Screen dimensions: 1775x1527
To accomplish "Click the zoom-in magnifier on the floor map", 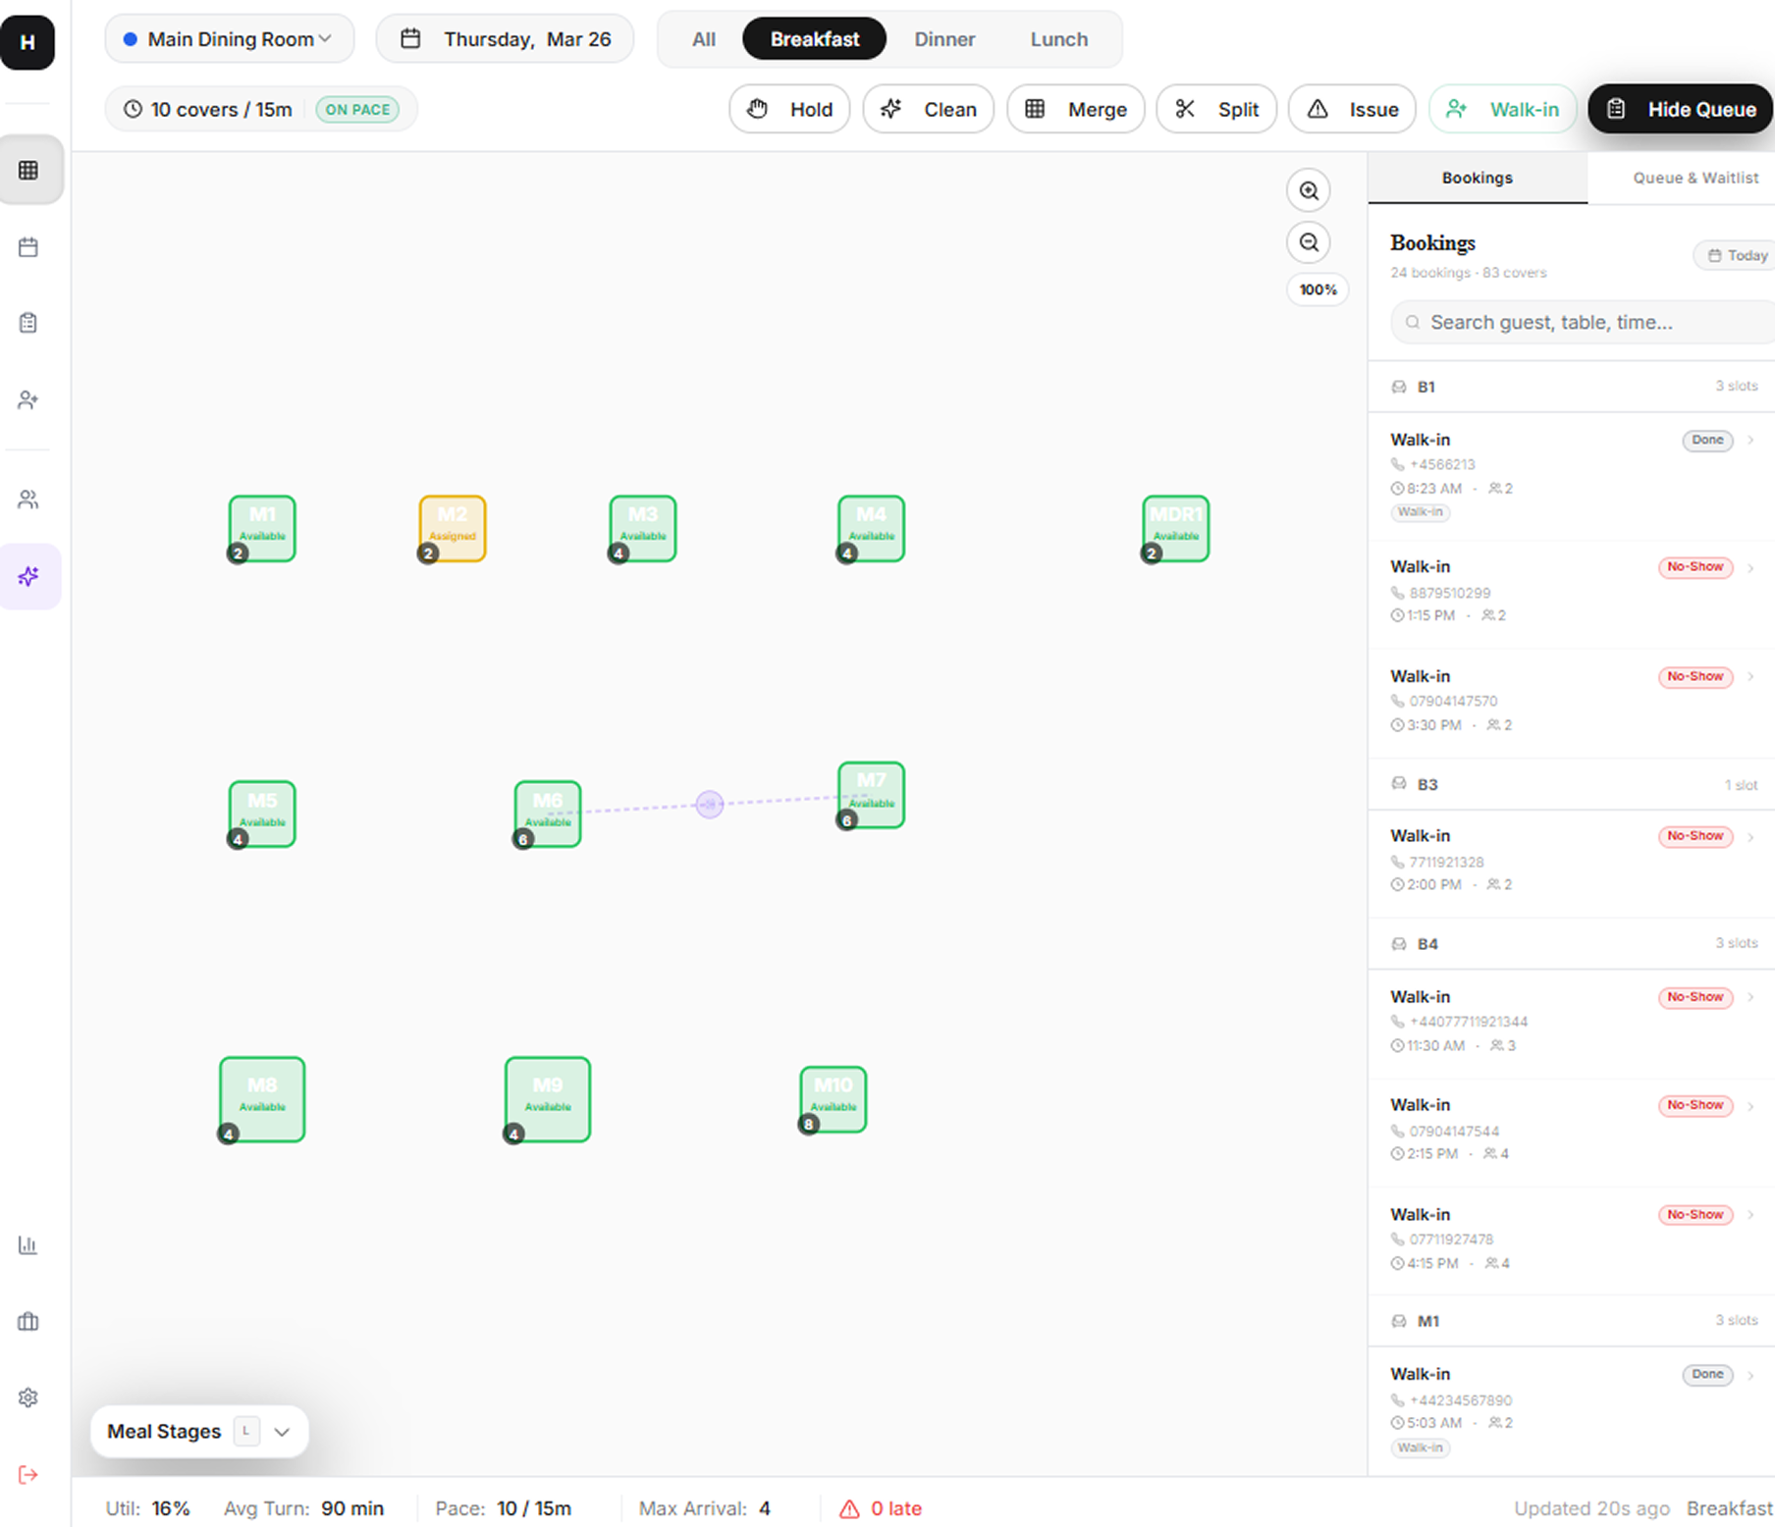I will pos(1308,189).
